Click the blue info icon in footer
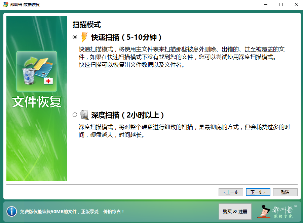The height and width of the screenshot is (223, 303). 12,211
